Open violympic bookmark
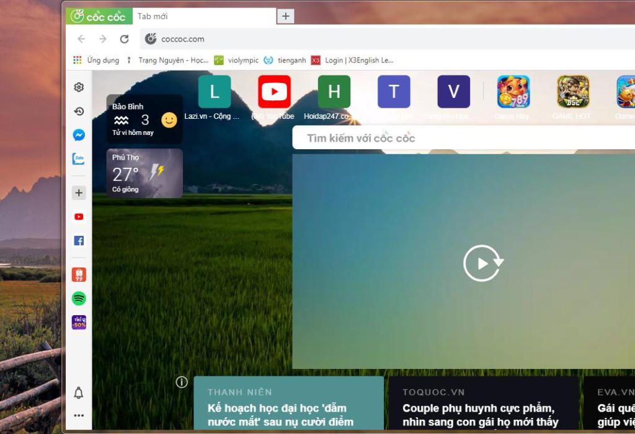 coord(236,60)
